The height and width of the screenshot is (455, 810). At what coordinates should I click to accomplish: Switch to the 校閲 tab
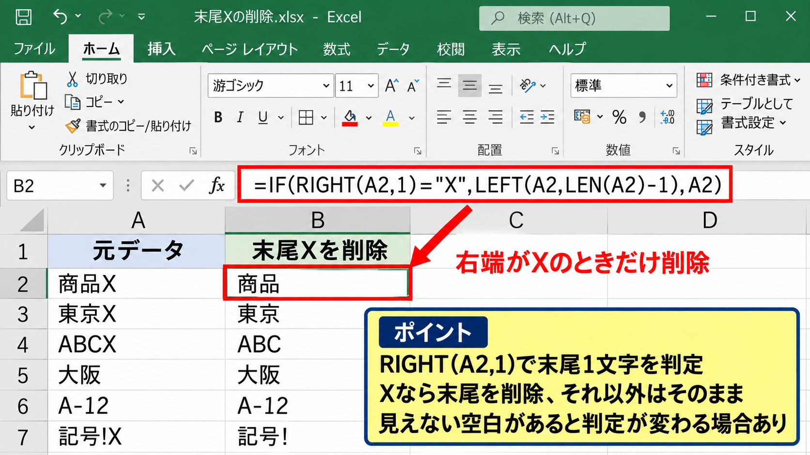click(x=451, y=49)
